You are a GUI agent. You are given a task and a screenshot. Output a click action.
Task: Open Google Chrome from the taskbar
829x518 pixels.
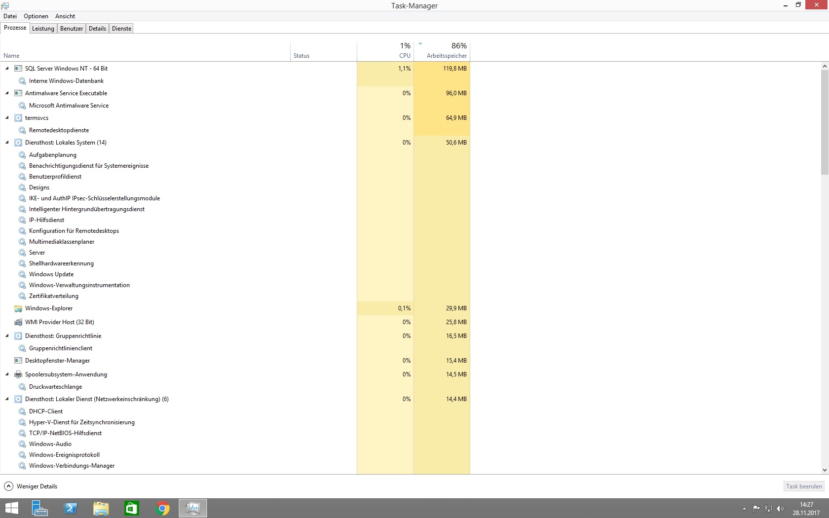162,508
